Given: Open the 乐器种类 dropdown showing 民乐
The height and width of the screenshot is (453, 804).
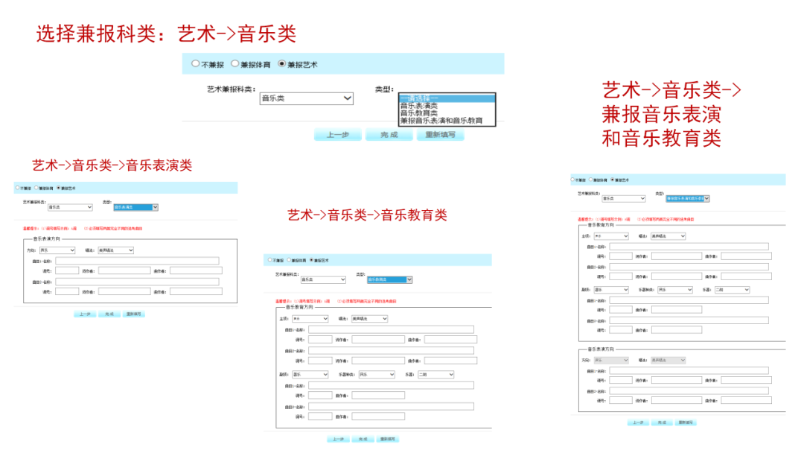Looking at the screenshot, I should pos(376,374).
